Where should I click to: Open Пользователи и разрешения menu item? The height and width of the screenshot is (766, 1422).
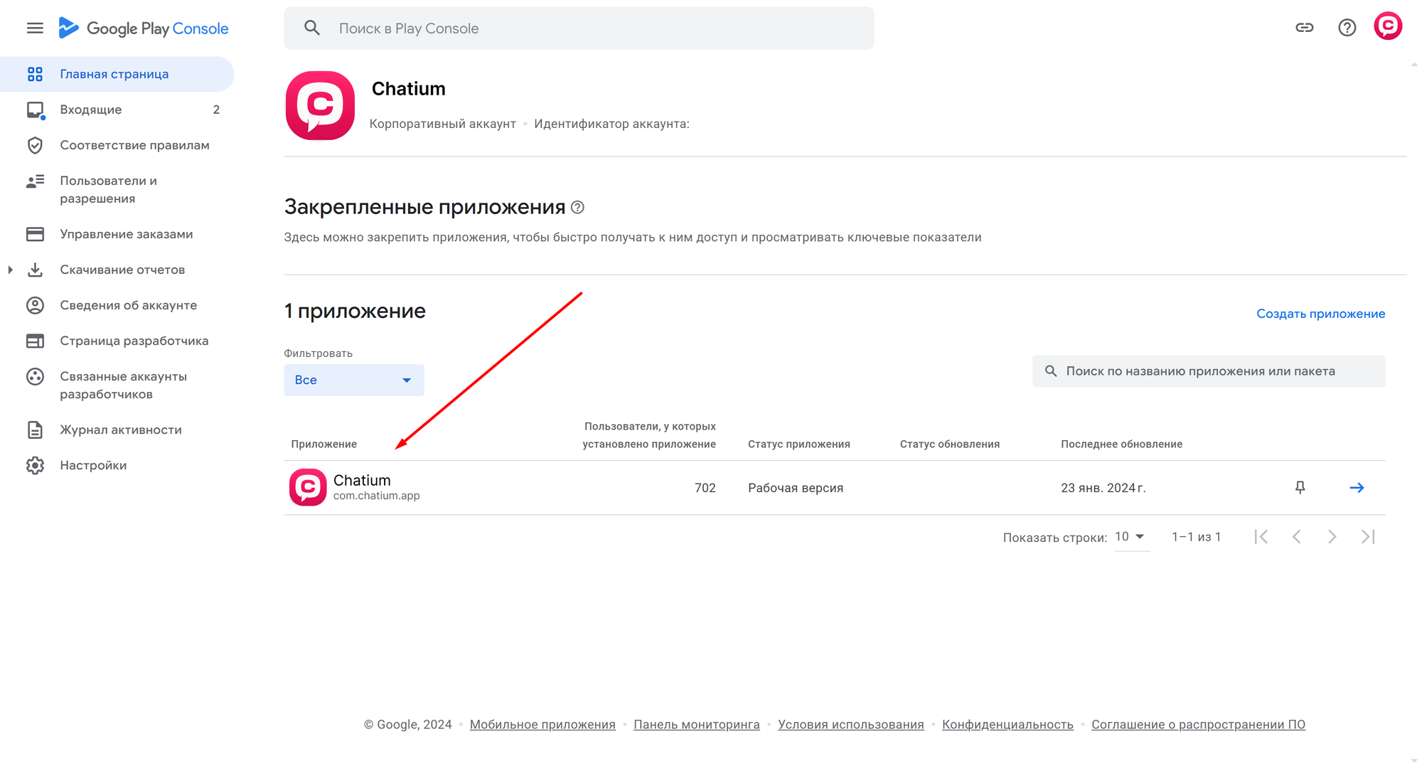117,189
